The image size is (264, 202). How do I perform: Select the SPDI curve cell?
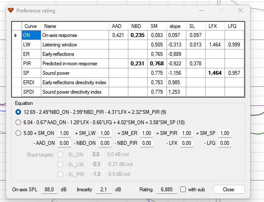[31, 92]
